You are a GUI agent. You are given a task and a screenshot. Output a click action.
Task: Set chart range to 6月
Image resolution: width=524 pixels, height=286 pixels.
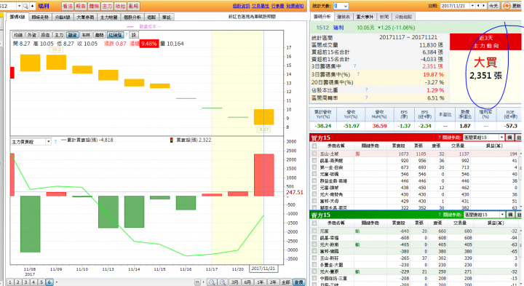(x=247, y=282)
